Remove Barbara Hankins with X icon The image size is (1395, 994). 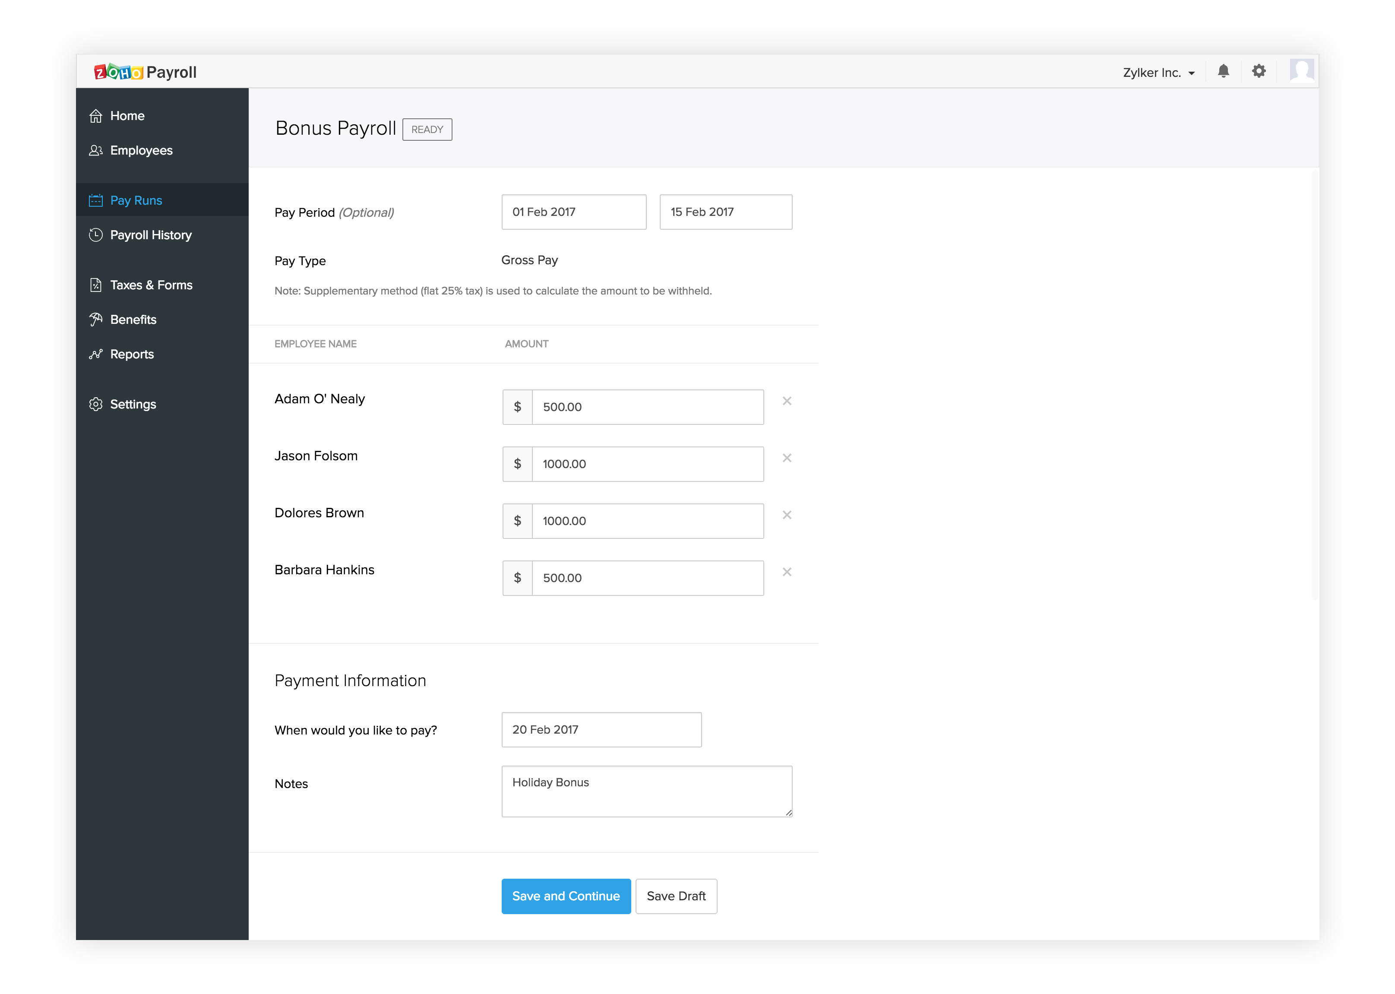(787, 572)
